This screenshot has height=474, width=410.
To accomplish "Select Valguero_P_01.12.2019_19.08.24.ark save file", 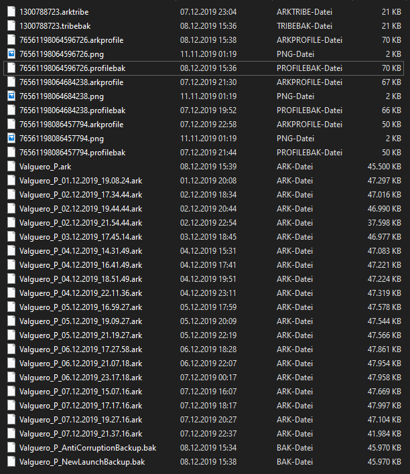I will point(80,180).
